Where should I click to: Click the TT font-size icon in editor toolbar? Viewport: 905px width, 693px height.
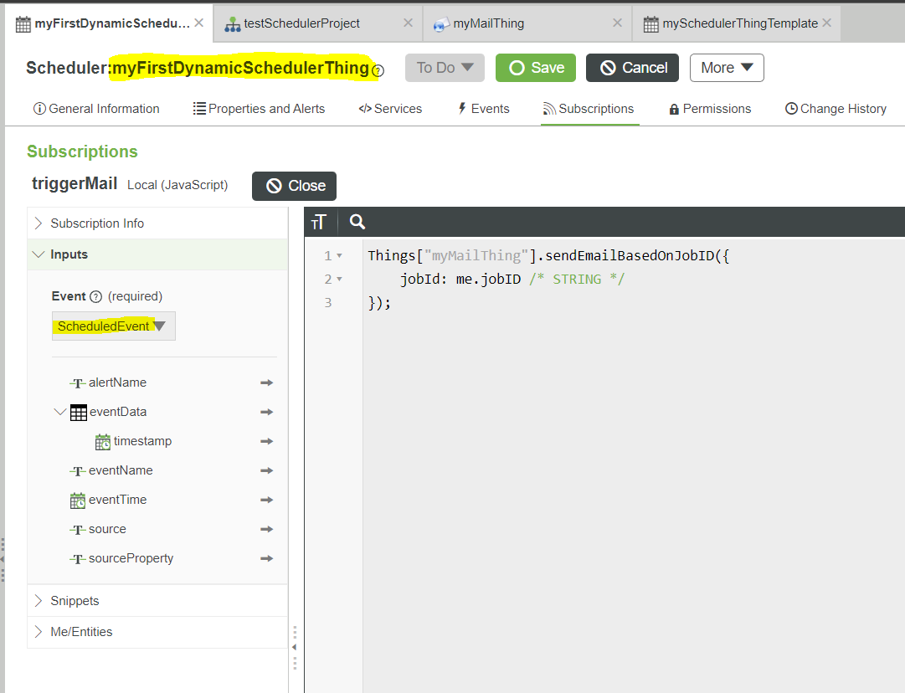(x=319, y=222)
